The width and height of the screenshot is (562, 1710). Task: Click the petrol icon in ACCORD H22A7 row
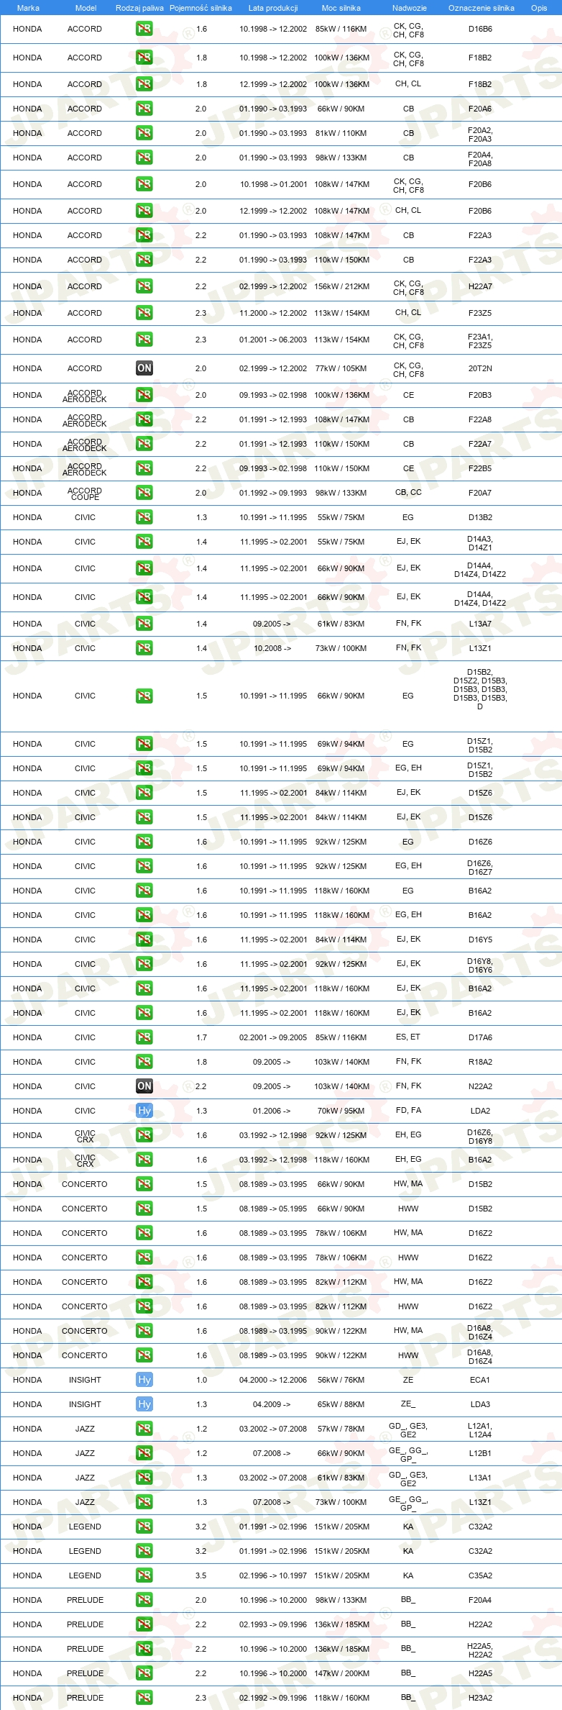point(144,286)
